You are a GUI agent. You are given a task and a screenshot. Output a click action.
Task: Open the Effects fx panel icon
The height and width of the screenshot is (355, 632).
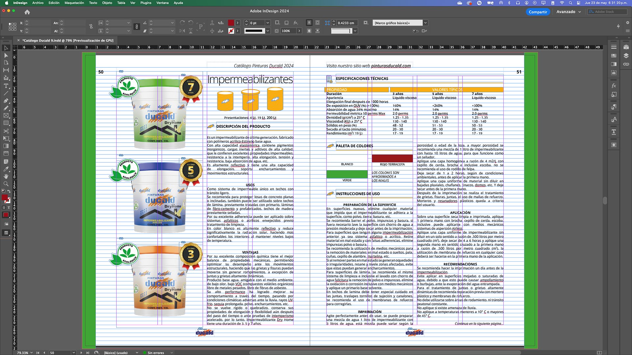pos(614,86)
